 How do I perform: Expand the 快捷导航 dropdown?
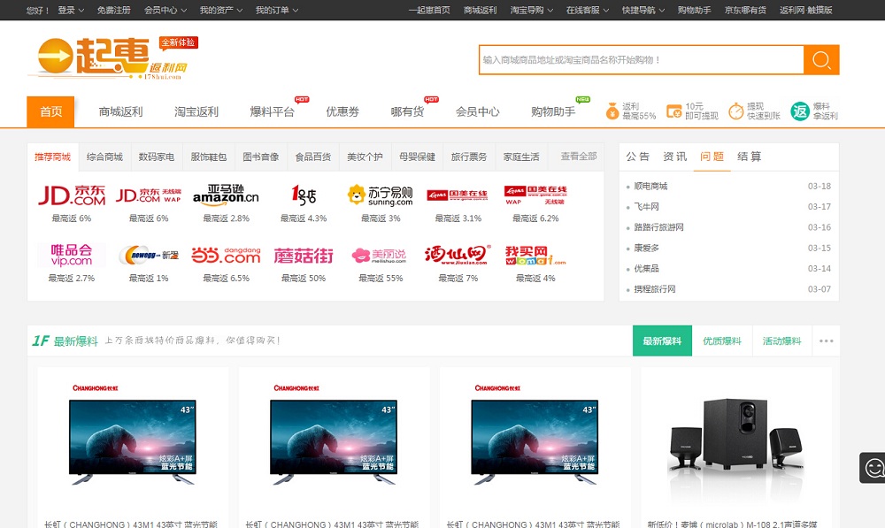[643, 10]
